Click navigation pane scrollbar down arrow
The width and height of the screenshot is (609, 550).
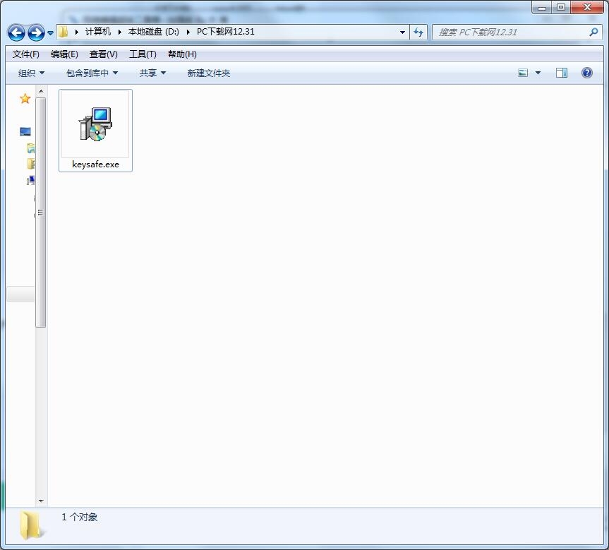pyautogui.click(x=41, y=501)
